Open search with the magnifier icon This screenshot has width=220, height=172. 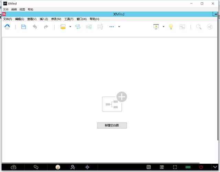click(199, 27)
